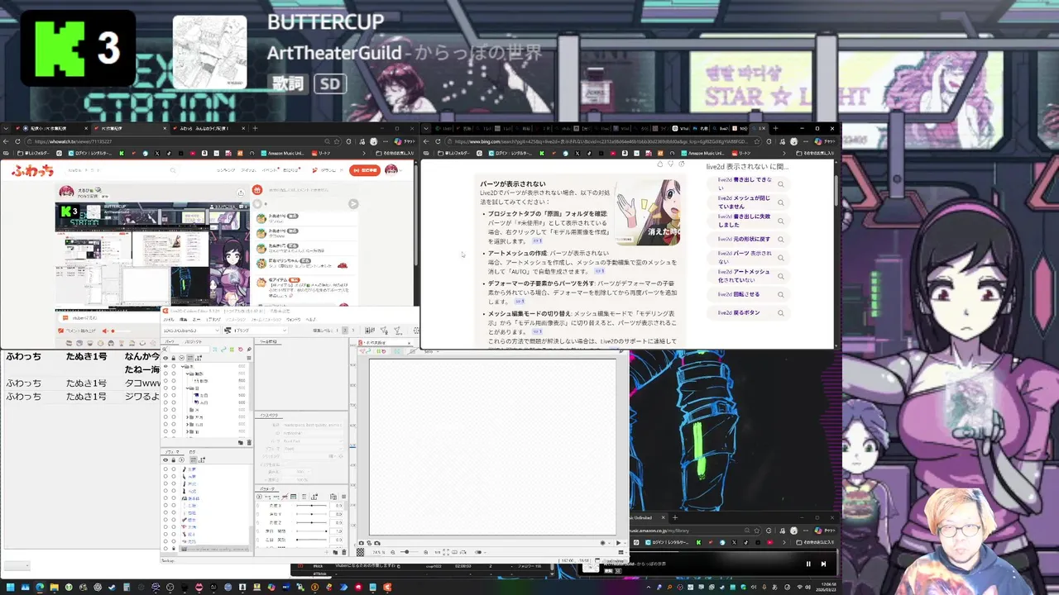Open the ヘルプ menu in Cubism Editor
The height and width of the screenshot is (595, 1059).
pyautogui.click(x=311, y=320)
